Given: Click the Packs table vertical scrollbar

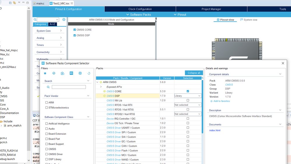Looking at the screenshot, I should (202, 107).
